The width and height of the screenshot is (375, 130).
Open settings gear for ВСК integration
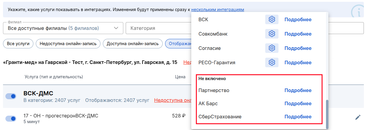tap(272, 19)
